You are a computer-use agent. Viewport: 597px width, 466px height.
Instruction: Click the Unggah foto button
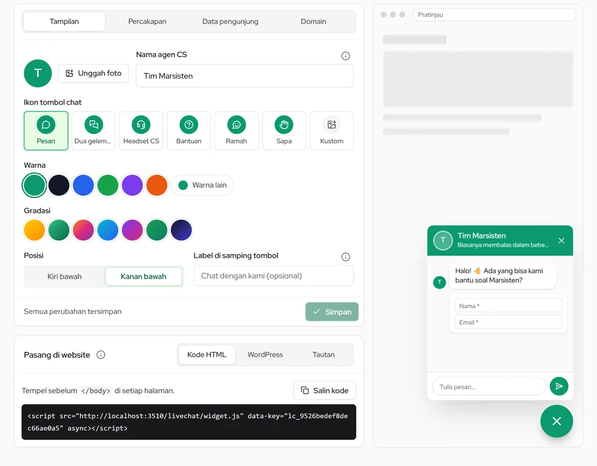pos(93,73)
